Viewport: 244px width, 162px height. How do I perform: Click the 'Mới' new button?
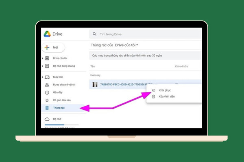[53, 47]
